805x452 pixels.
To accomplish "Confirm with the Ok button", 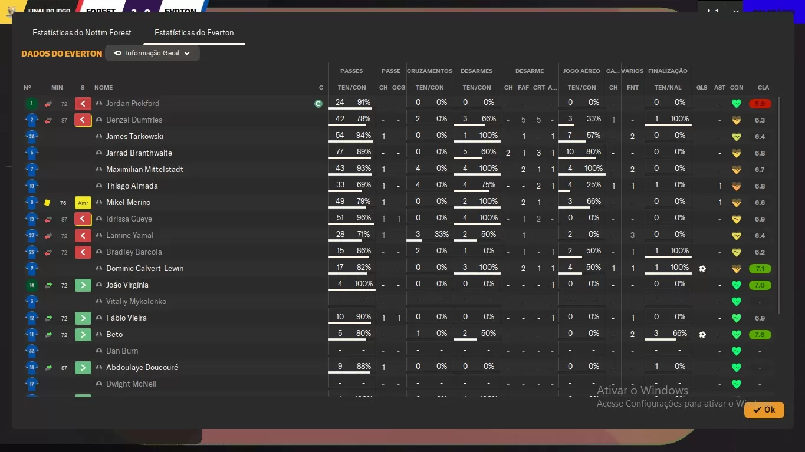I will pos(764,410).
